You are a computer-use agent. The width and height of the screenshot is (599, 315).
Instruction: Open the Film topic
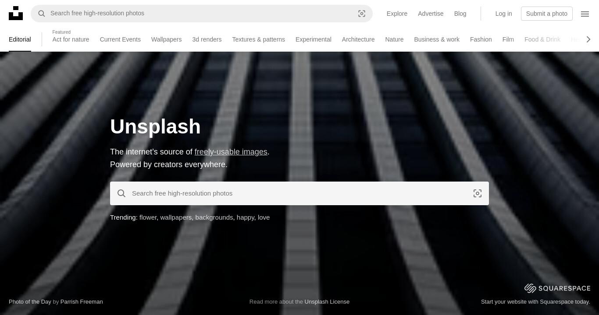point(508,39)
